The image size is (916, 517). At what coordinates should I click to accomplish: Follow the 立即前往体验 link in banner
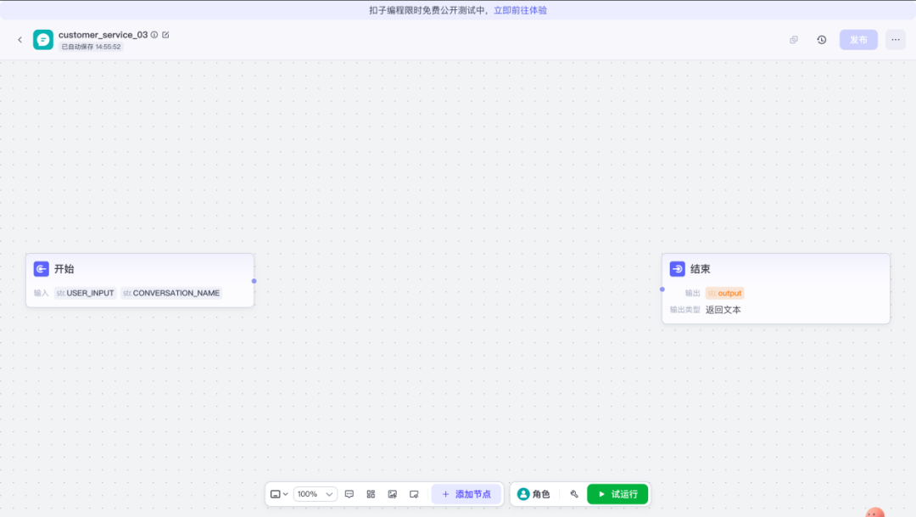click(x=520, y=10)
